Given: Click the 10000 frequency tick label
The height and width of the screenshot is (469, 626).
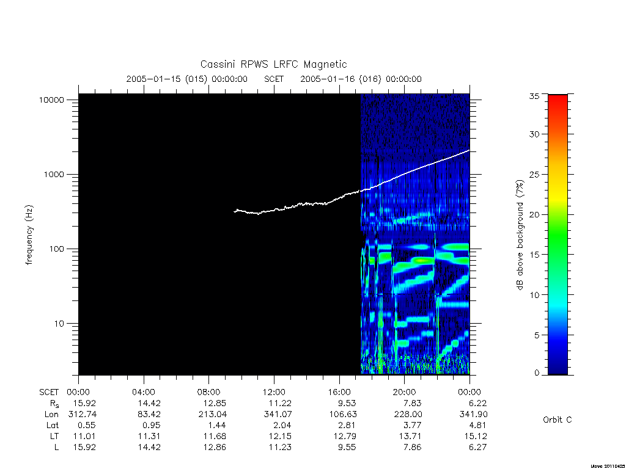Looking at the screenshot, I should 51,100.
